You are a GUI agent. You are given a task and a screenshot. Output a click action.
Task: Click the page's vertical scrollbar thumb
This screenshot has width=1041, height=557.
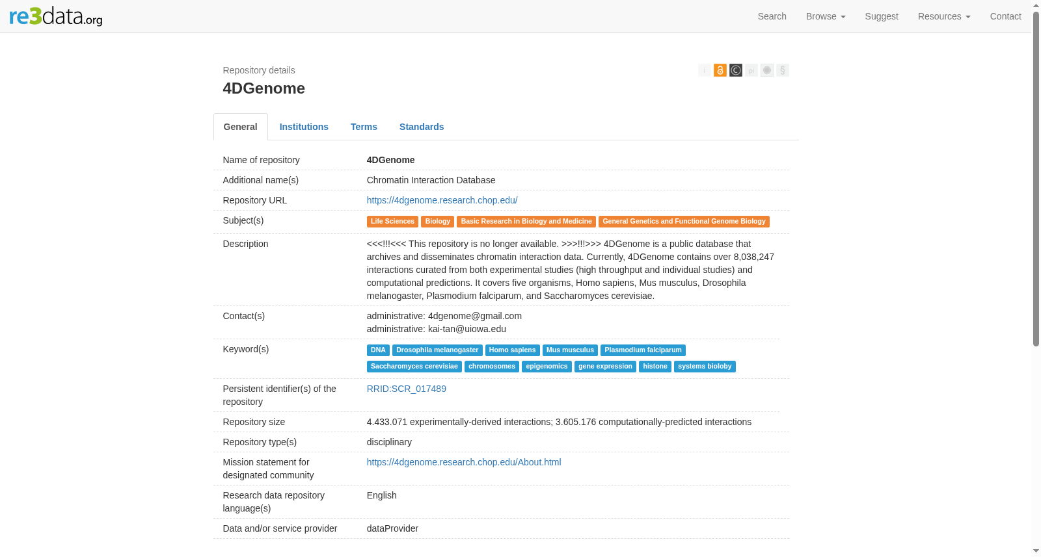[1036, 179]
